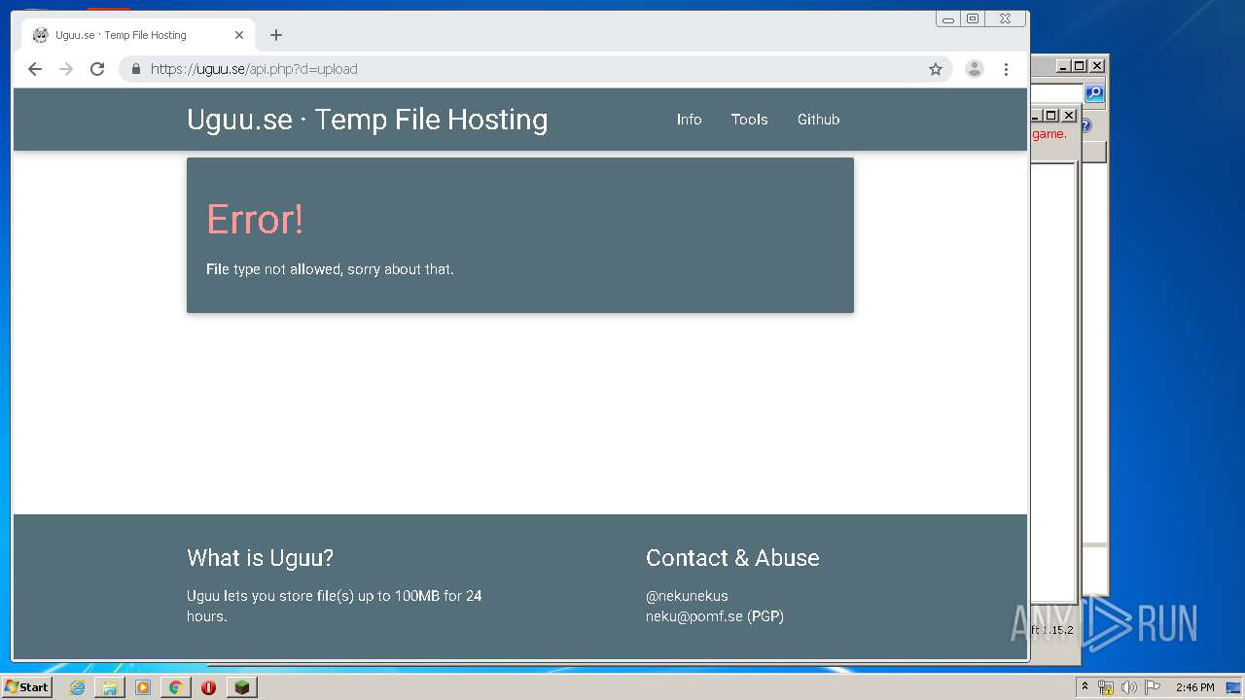Open the Chrome profile avatar menu
The height and width of the screenshot is (700, 1245).
tap(974, 69)
